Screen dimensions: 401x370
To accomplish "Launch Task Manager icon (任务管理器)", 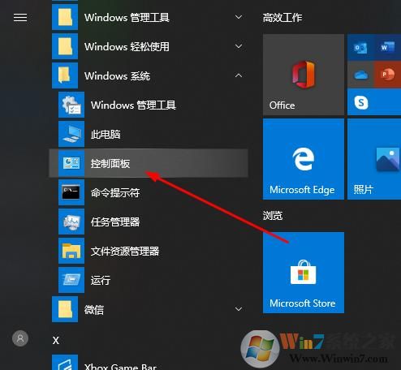I will pos(71,222).
